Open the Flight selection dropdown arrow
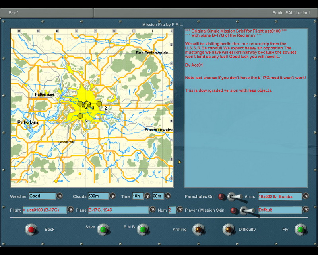 [70, 210]
